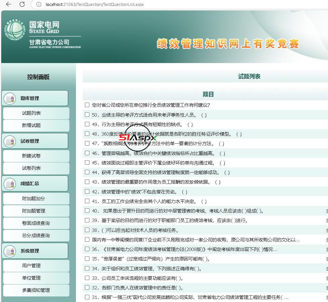The width and height of the screenshot is (328, 302).
Task: Open the 试卷列表 menu item
Action: [x=36, y=168]
